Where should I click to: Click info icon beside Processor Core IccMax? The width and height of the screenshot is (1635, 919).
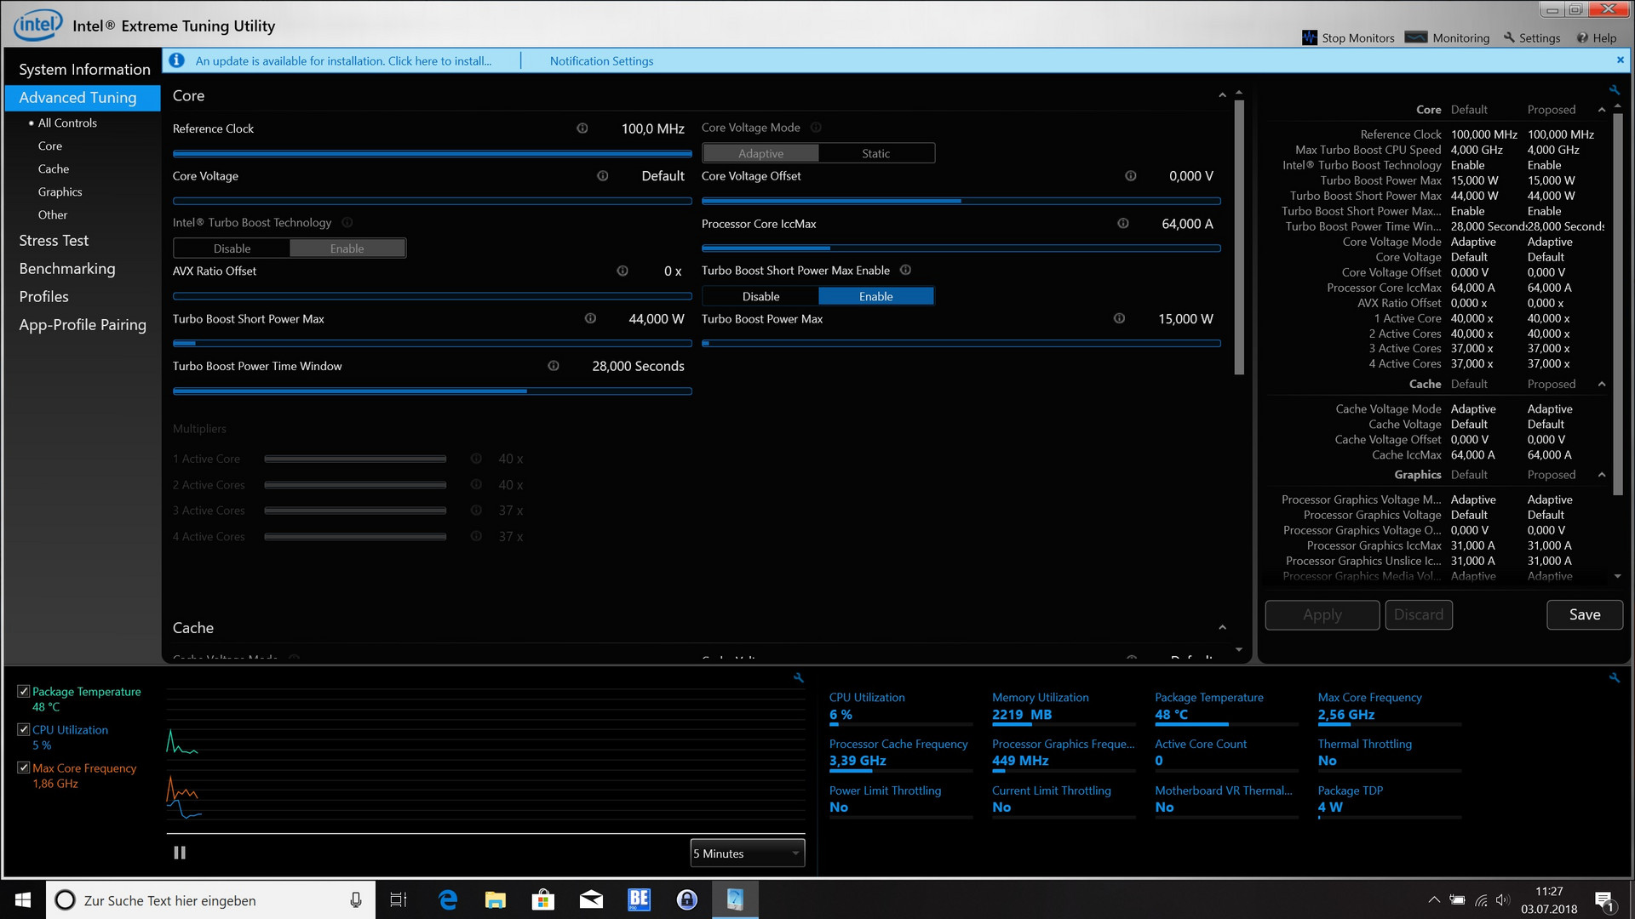pyautogui.click(x=1123, y=224)
